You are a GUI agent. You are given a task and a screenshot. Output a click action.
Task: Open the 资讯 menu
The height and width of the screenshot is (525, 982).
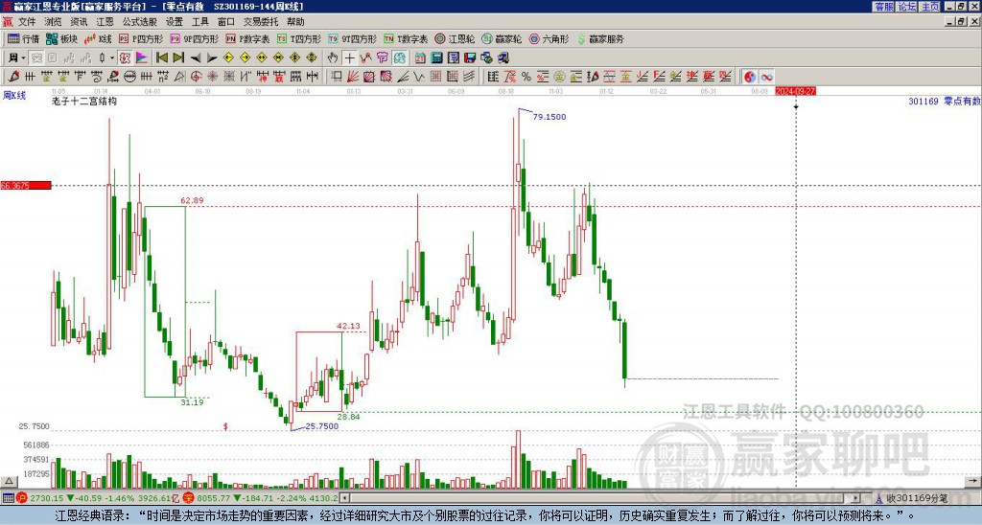79,22
